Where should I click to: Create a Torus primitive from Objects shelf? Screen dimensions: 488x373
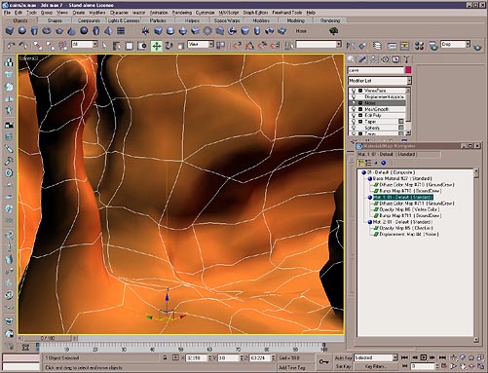pos(47,31)
